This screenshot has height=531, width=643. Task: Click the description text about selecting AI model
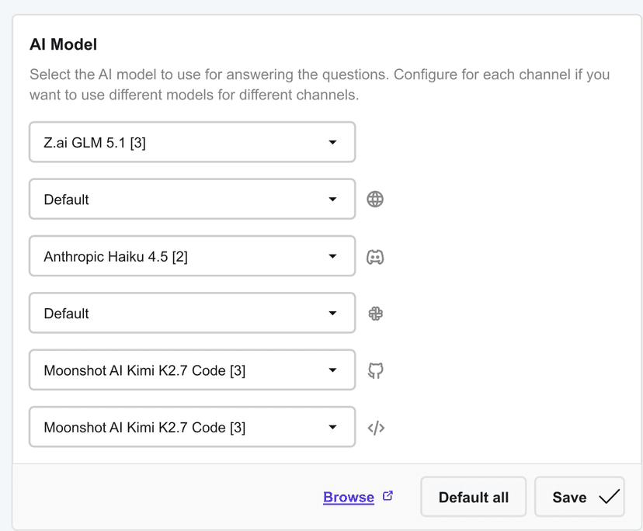pyautogui.click(x=319, y=85)
